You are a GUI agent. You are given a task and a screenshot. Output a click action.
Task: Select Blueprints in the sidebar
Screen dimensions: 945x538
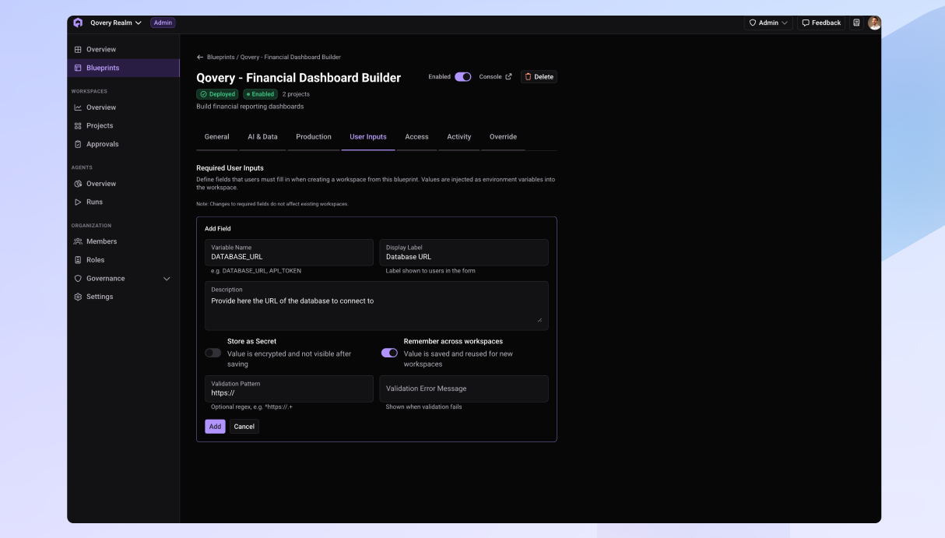point(123,68)
